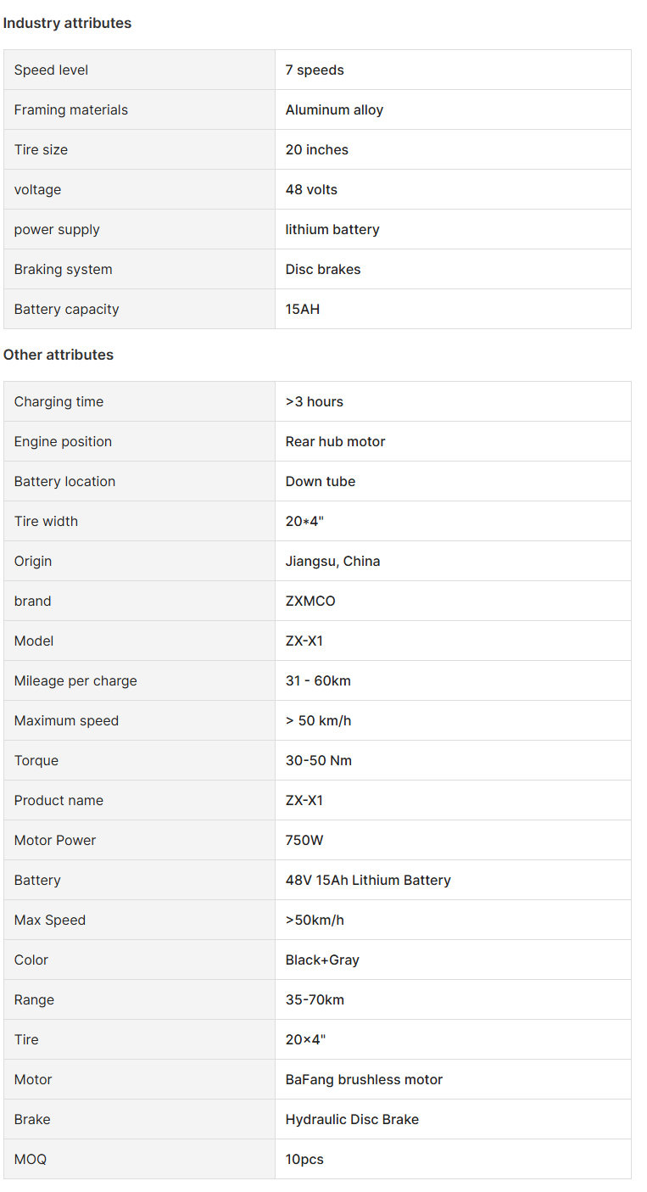Click the Black+Gray color value

(x=322, y=960)
